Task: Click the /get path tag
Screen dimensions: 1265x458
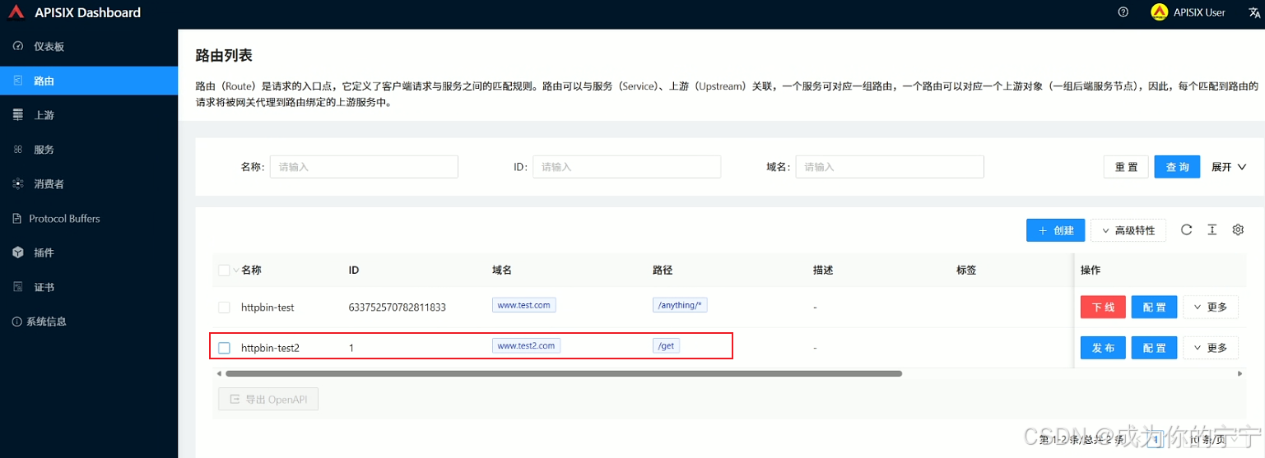Action: tap(667, 346)
